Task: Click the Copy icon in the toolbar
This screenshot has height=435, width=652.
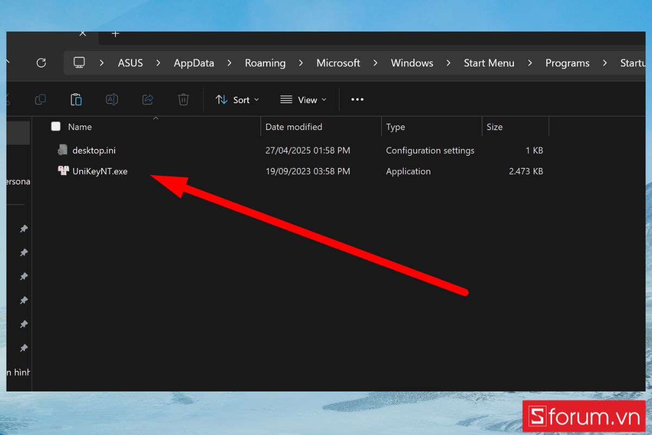Action: pyautogui.click(x=40, y=100)
